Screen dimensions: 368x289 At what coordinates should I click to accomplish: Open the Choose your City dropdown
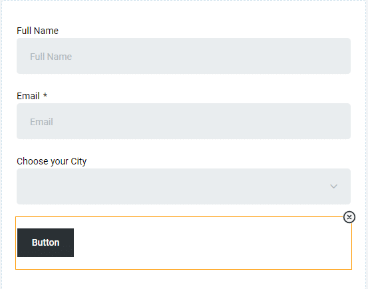tap(184, 186)
